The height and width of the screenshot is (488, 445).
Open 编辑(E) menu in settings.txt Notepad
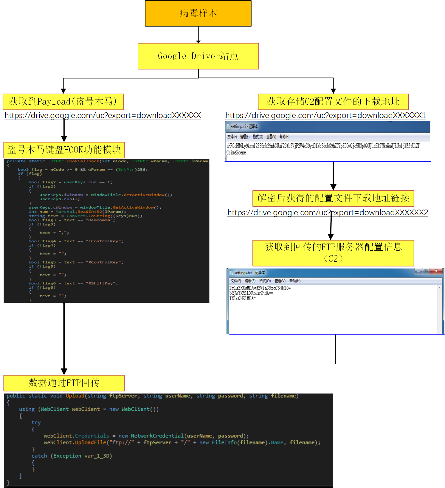250,281
